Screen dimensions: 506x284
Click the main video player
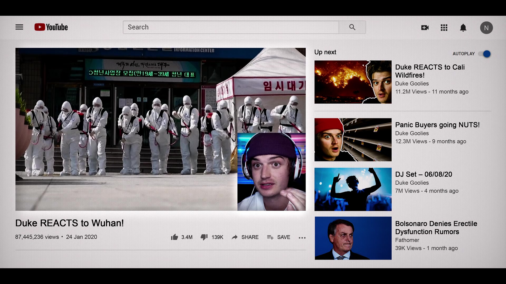(160, 129)
